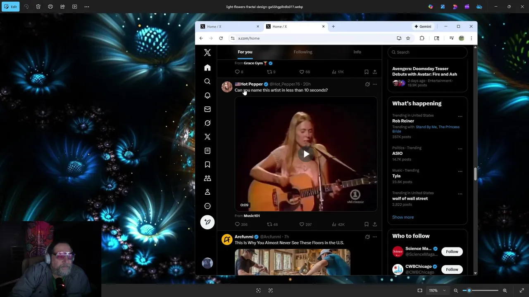Select the Following tab
The width and height of the screenshot is (529, 297).
click(x=303, y=52)
